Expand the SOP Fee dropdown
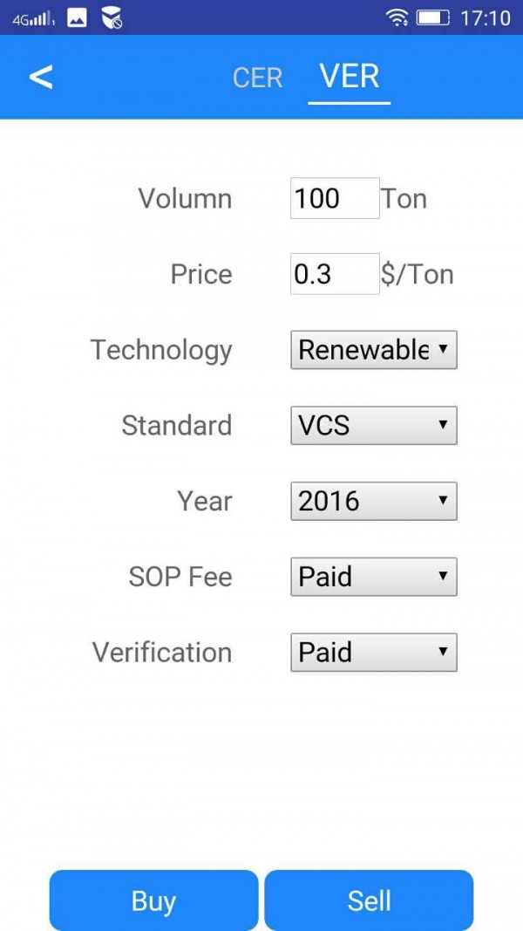This screenshot has width=523, height=931. click(x=373, y=577)
